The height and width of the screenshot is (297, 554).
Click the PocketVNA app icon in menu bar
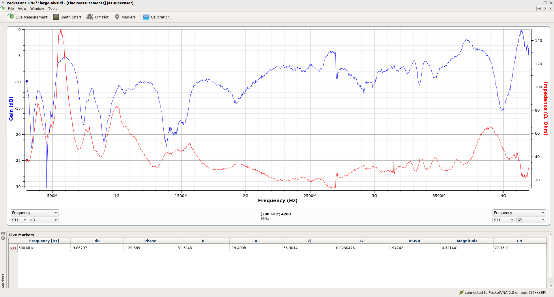coord(3,8)
